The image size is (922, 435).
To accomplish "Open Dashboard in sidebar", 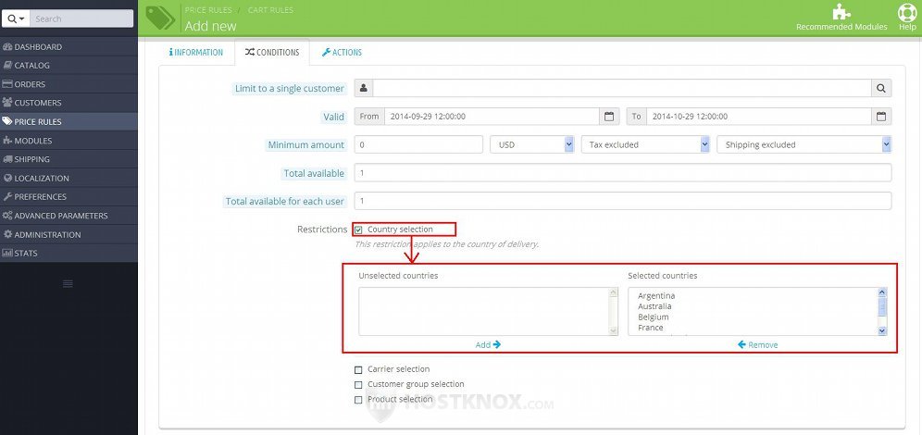I will 69,47.
